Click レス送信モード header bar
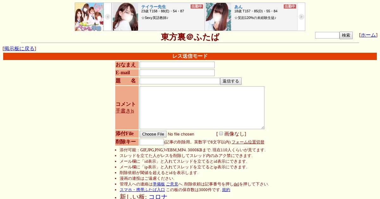Viewport: 380px width, 199px height. (x=190, y=56)
